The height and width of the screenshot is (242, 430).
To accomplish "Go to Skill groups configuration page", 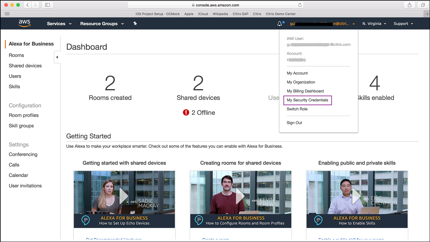I will coord(21,126).
